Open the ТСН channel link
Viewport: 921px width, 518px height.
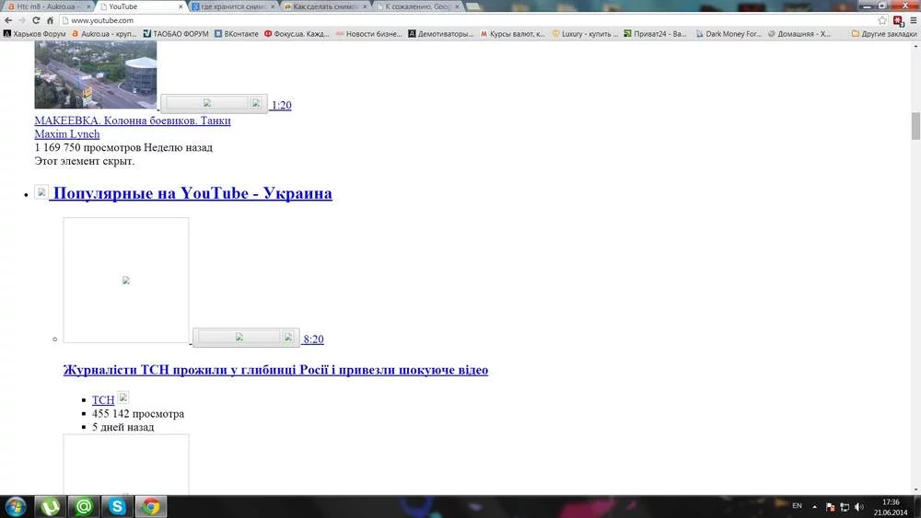pyautogui.click(x=103, y=400)
